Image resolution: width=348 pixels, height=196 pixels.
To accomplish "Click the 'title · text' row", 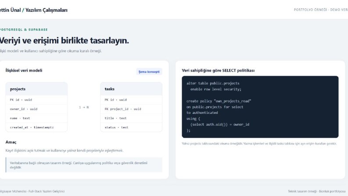I will (131, 118).
